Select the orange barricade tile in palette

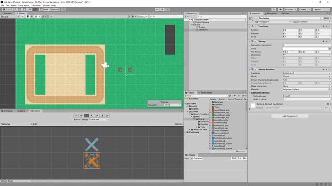[x=92, y=161]
